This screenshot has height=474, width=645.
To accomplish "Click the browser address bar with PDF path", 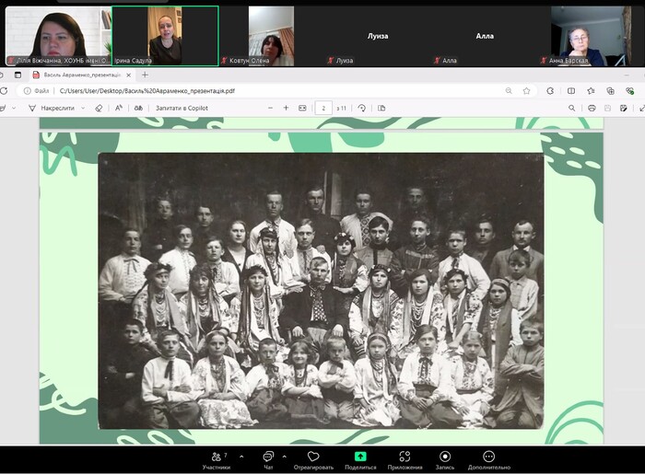I will [276, 91].
